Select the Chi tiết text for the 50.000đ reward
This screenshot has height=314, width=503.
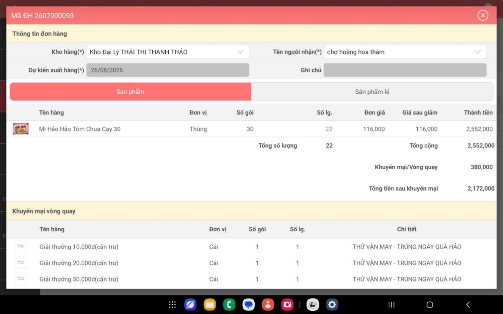tap(407, 279)
